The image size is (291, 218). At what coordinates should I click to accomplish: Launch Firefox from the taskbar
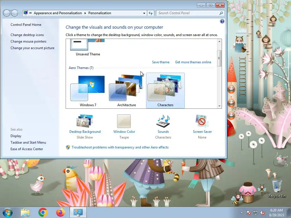pyautogui.click(x=61, y=212)
